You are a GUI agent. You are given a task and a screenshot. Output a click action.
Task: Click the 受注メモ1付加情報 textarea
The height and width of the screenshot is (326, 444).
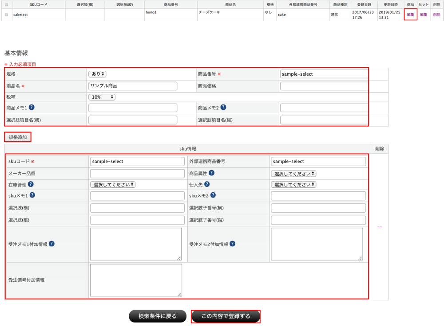(x=136, y=244)
